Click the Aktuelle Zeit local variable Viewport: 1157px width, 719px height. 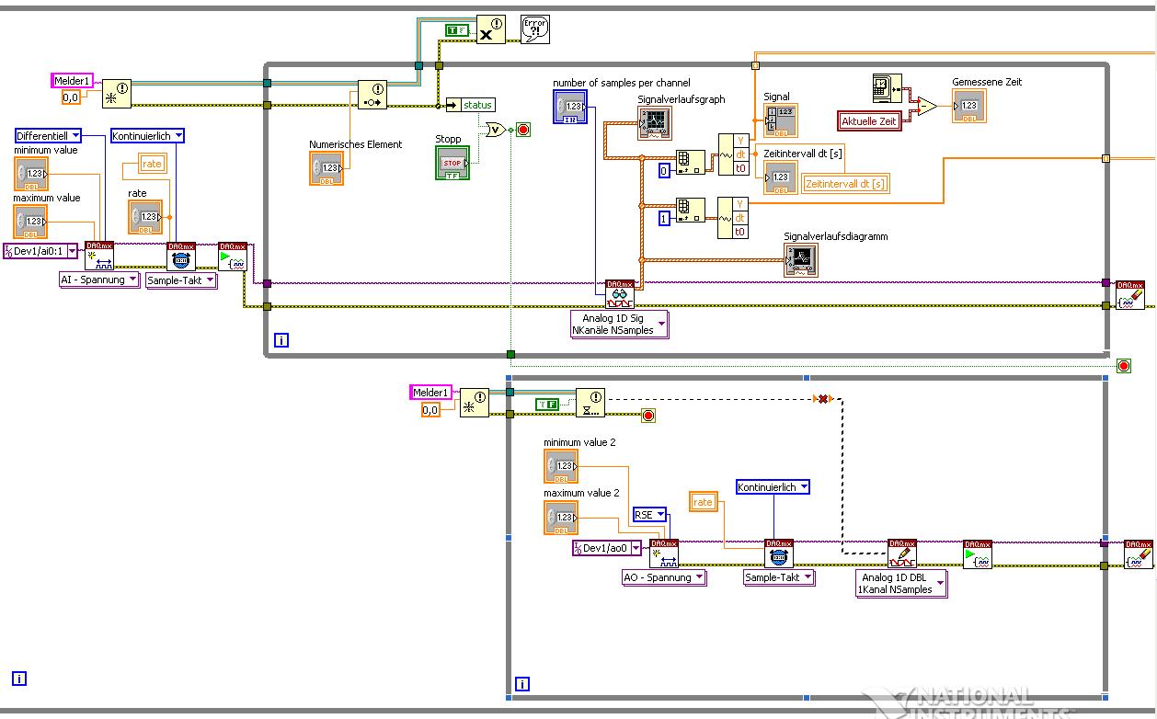point(868,121)
